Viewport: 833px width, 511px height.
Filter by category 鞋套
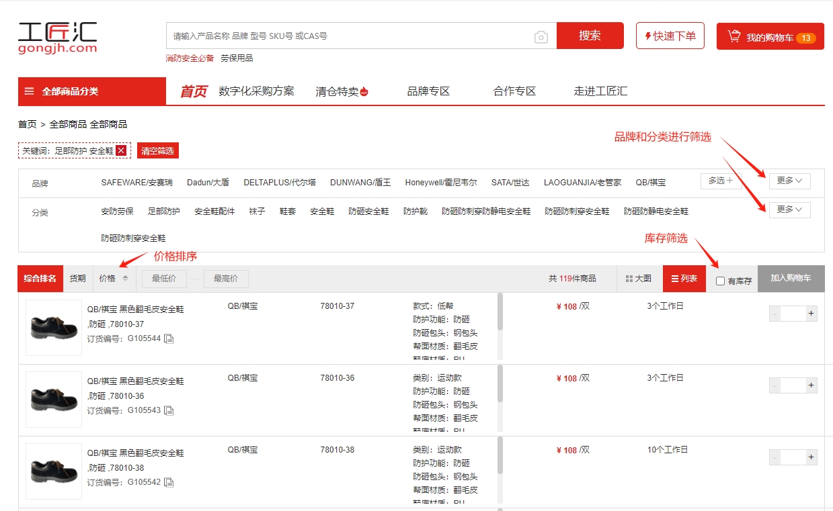pyautogui.click(x=288, y=212)
